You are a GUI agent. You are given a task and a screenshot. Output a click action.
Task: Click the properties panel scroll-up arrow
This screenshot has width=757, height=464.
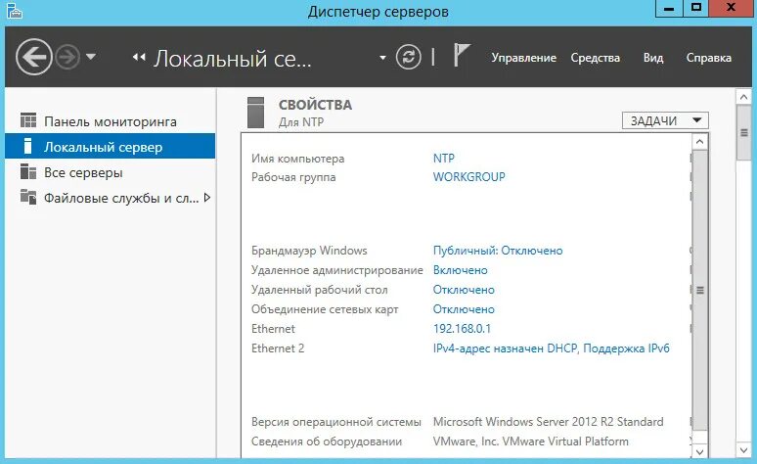[699, 142]
